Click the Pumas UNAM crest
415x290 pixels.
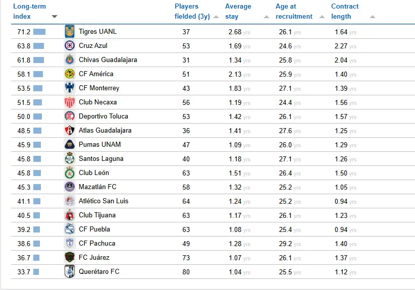pyautogui.click(x=70, y=144)
